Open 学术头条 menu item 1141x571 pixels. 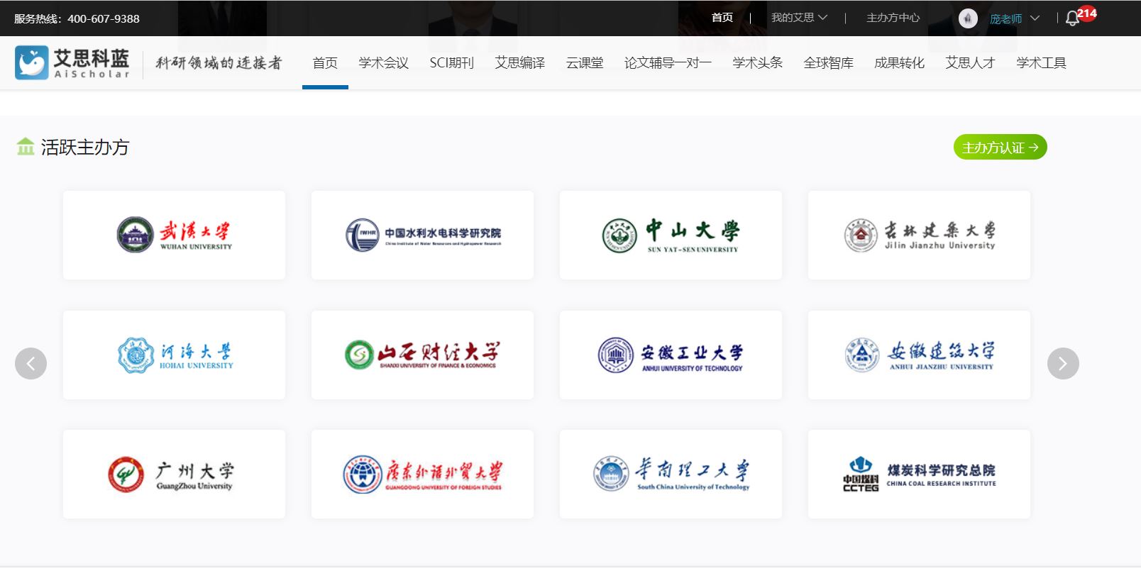click(x=757, y=63)
